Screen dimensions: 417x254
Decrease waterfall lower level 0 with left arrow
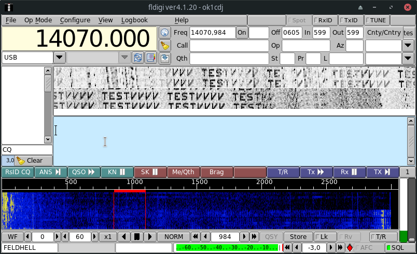point(27,237)
